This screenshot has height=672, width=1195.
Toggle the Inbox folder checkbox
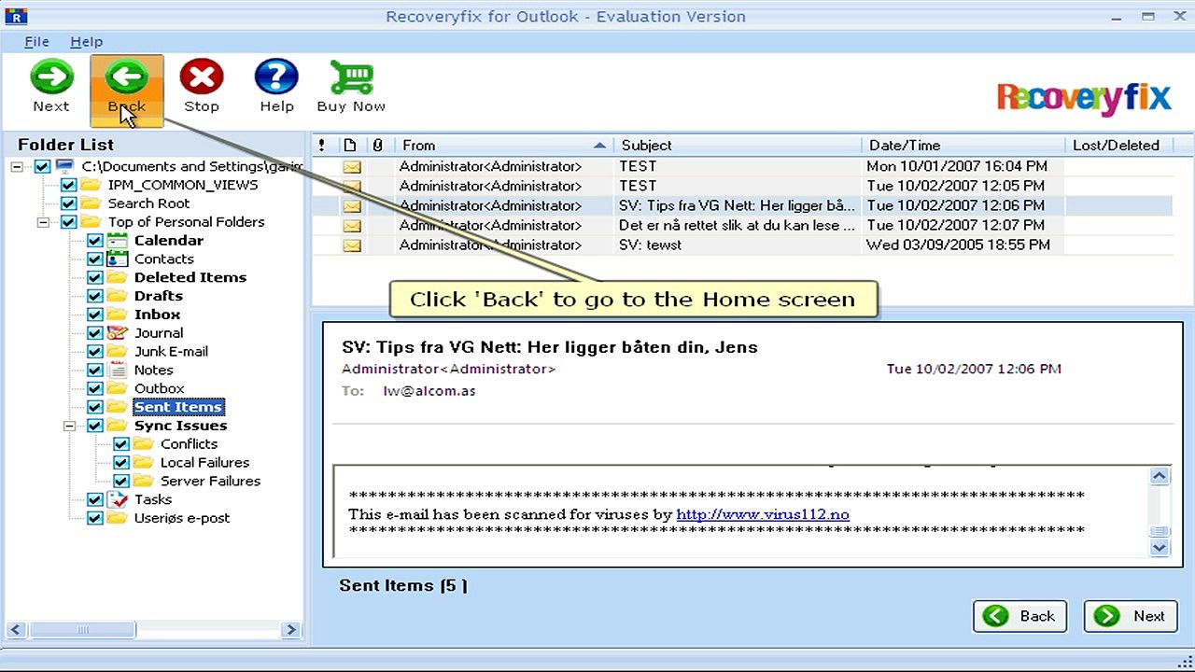point(94,315)
